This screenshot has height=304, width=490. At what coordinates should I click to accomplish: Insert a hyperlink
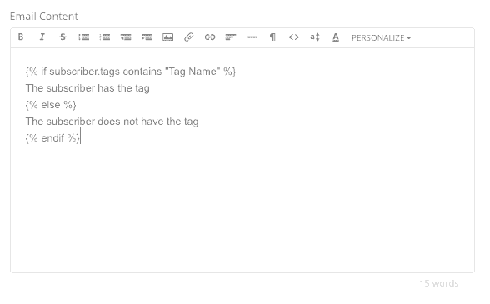[x=210, y=37]
